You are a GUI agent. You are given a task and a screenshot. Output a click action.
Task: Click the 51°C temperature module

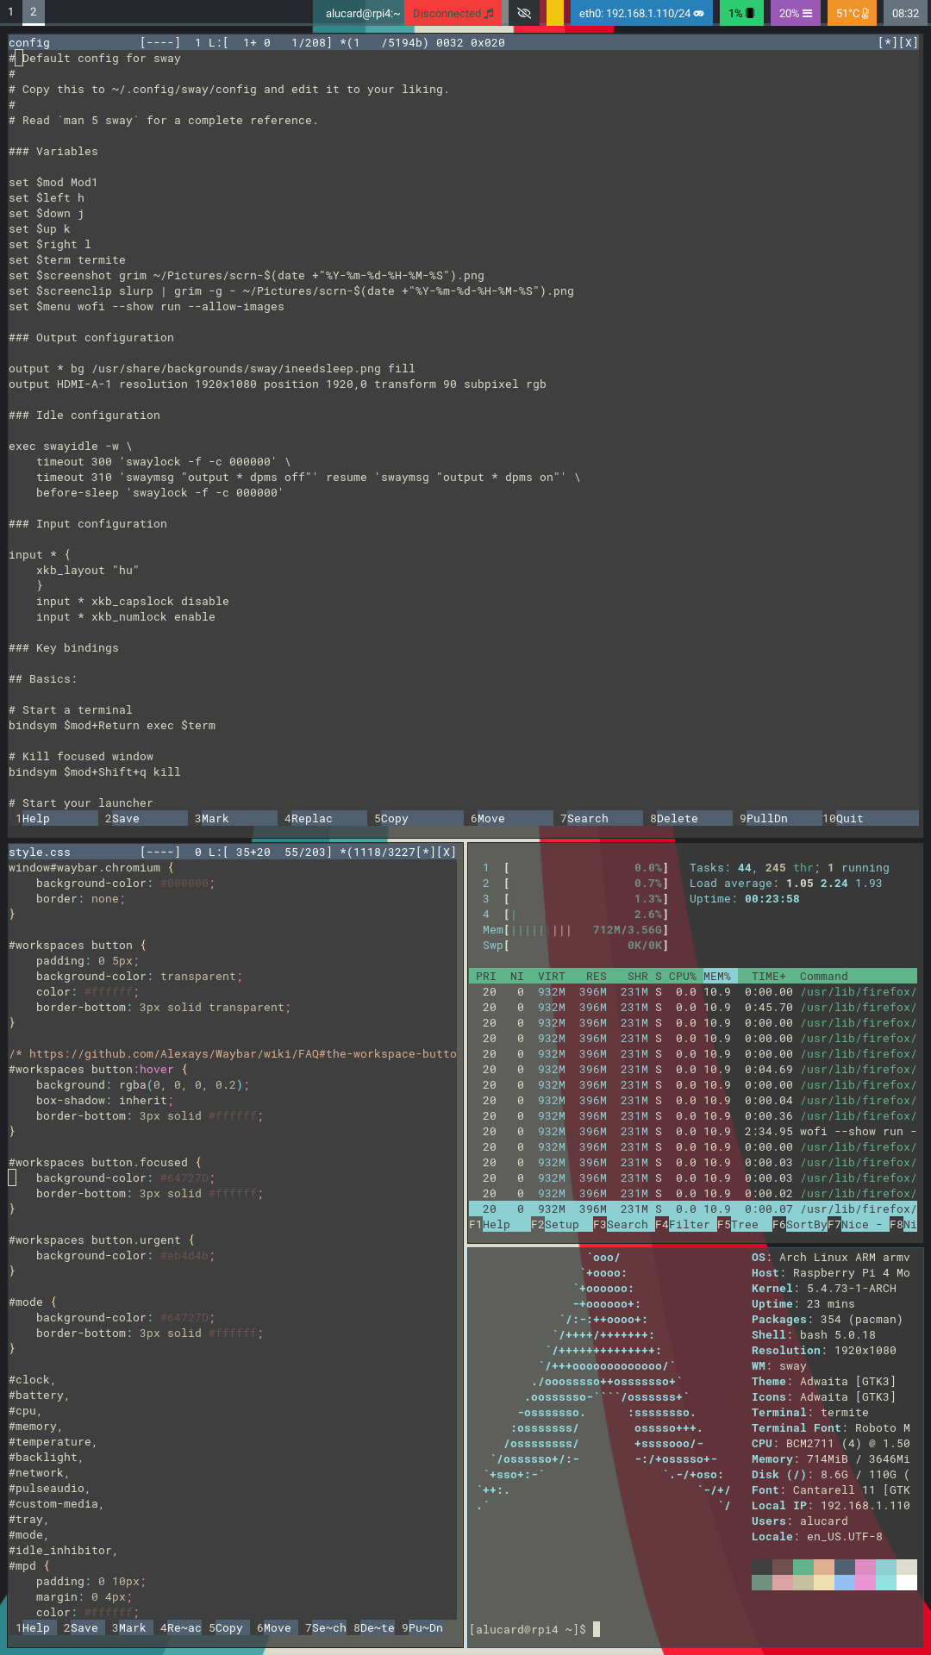pyautogui.click(x=853, y=13)
